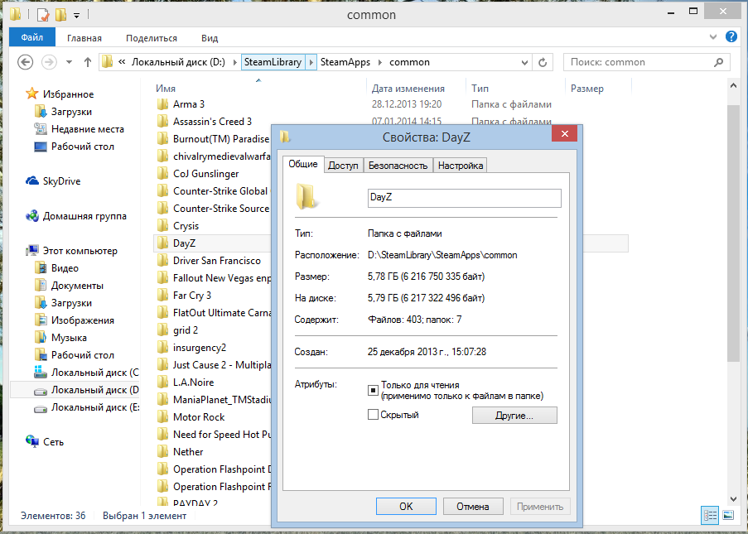Image resolution: width=748 pixels, height=534 pixels.
Task: Toggle the Только для чтения checkbox
Action: click(x=373, y=391)
